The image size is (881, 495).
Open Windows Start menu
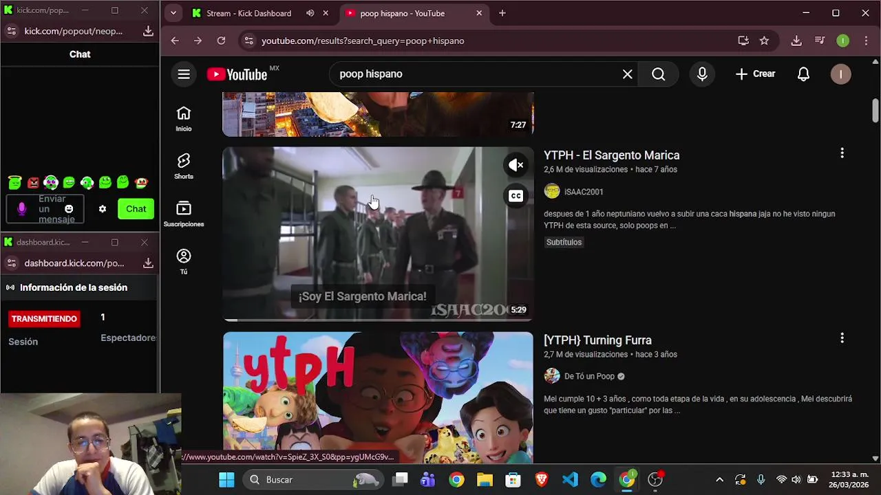click(x=226, y=480)
